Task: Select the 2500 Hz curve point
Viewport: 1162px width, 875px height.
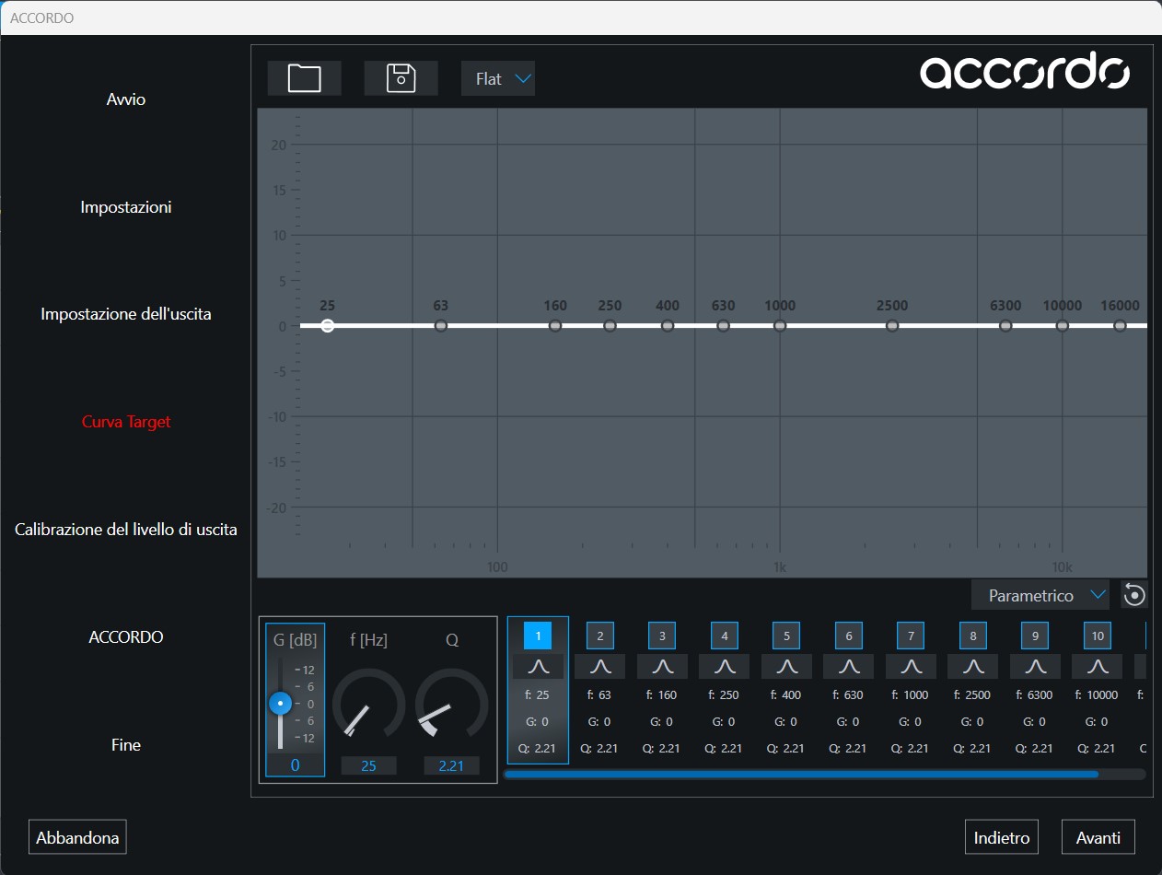Action: pyautogui.click(x=892, y=325)
